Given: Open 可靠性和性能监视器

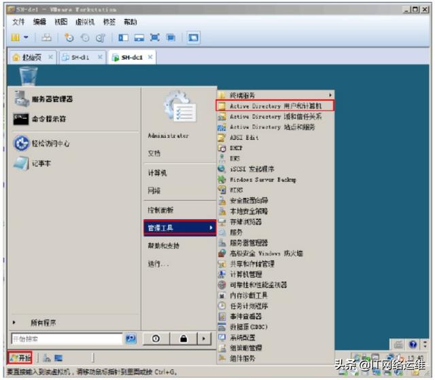Looking at the screenshot, I should (x=275, y=285).
